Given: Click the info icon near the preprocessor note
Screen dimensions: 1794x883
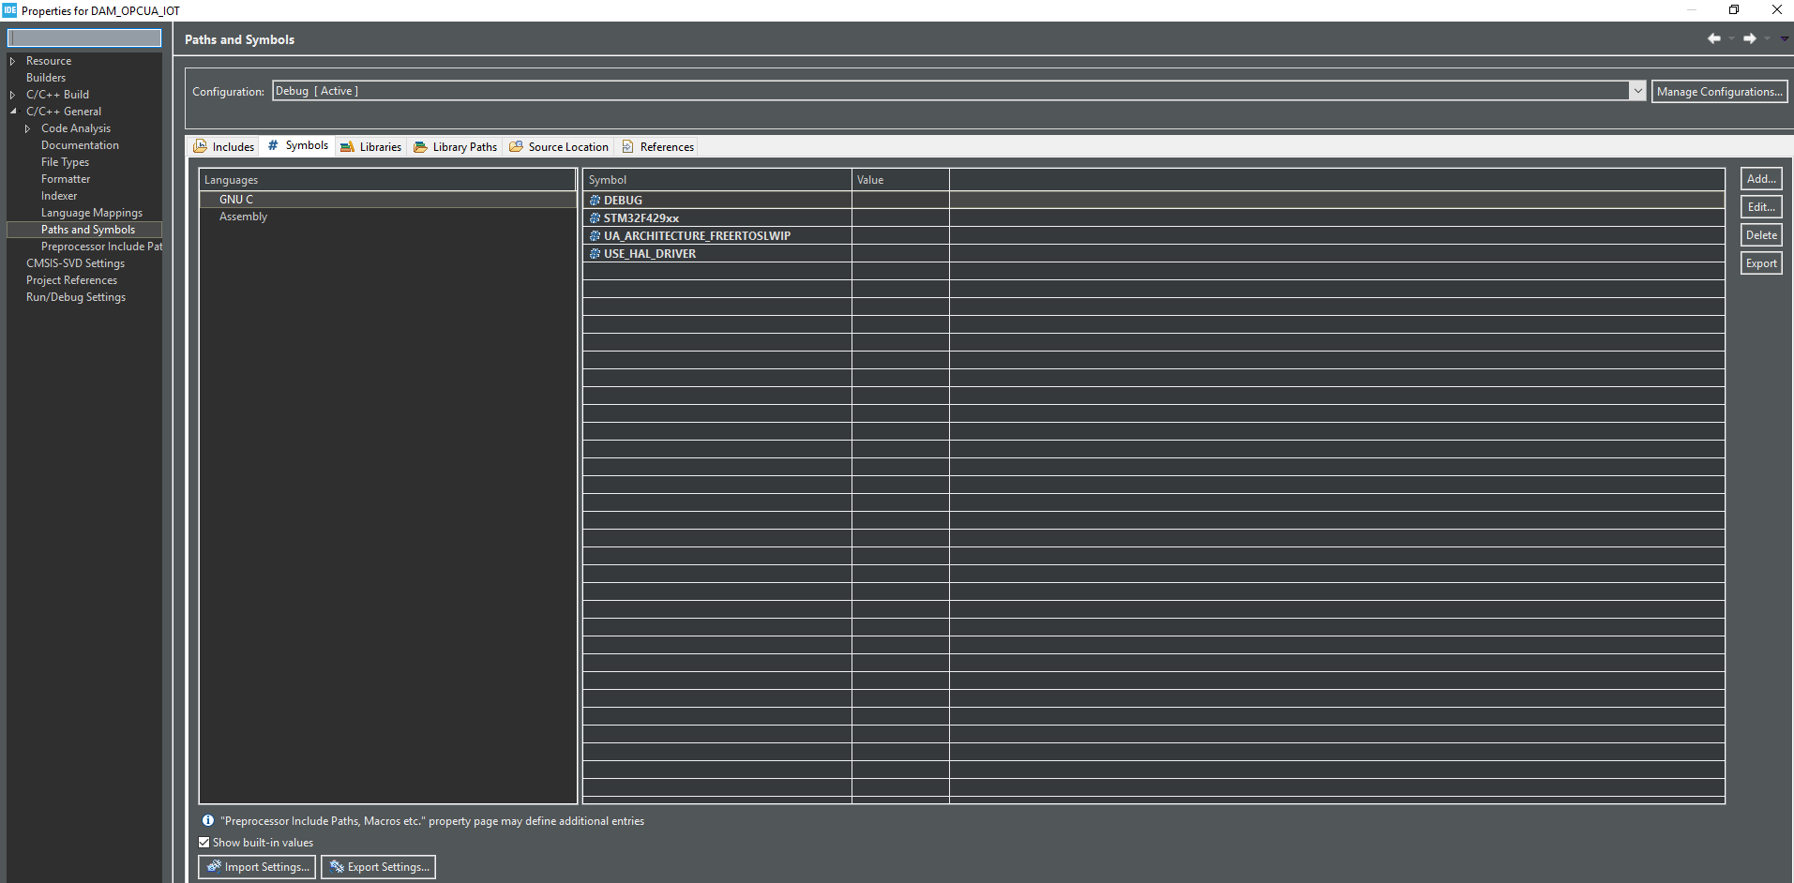Looking at the screenshot, I should [x=208, y=820].
